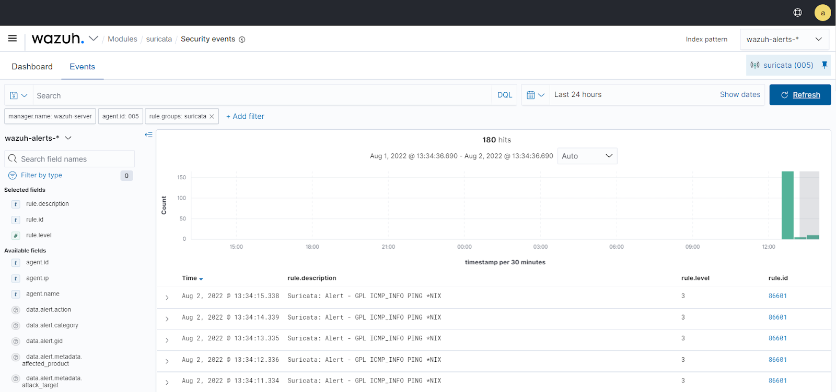The height and width of the screenshot is (392, 836).
Task: Click the Security events breadcrumb text
Action: click(208, 39)
